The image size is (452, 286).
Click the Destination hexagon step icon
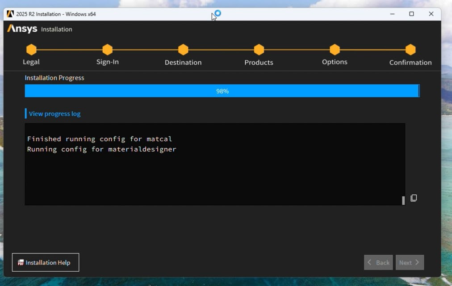[183, 50]
